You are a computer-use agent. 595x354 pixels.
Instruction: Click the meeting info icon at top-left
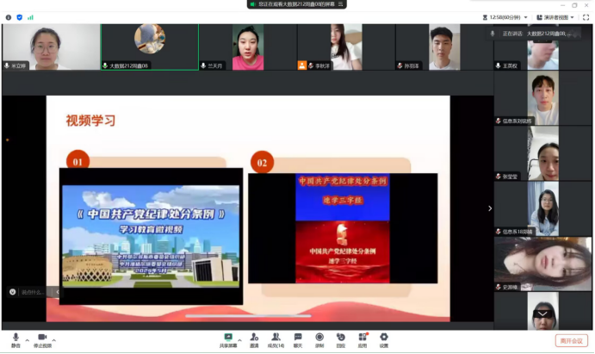[8, 16]
